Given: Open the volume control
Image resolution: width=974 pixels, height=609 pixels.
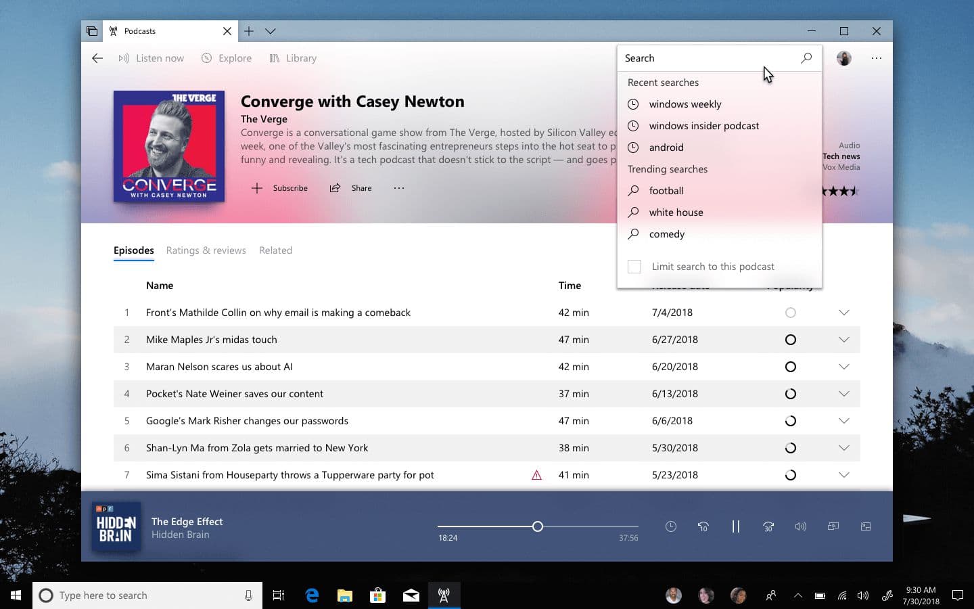Looking at the screenshot, I should click(x=801, y=526).
